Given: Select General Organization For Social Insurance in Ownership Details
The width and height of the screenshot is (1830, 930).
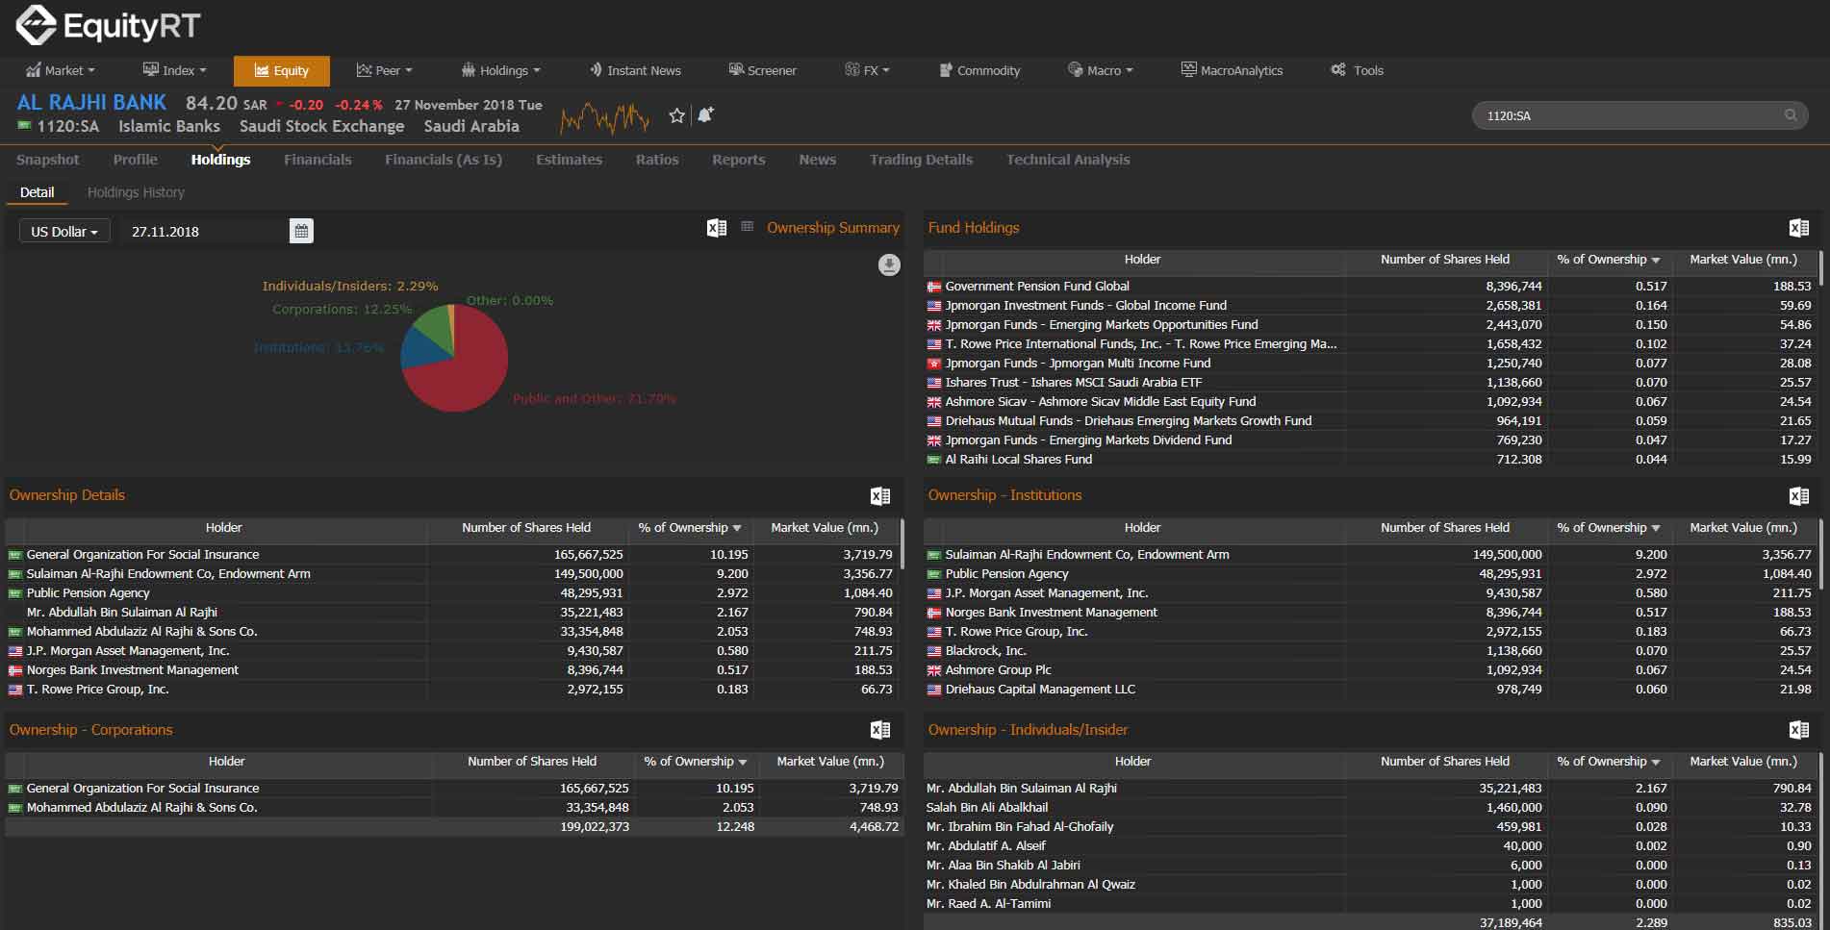Looking at the screenshot, I should coord(452,555).
